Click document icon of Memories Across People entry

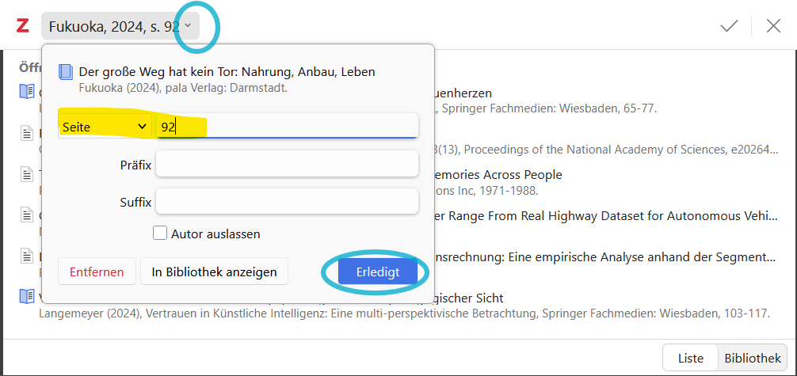coord(26,174)
